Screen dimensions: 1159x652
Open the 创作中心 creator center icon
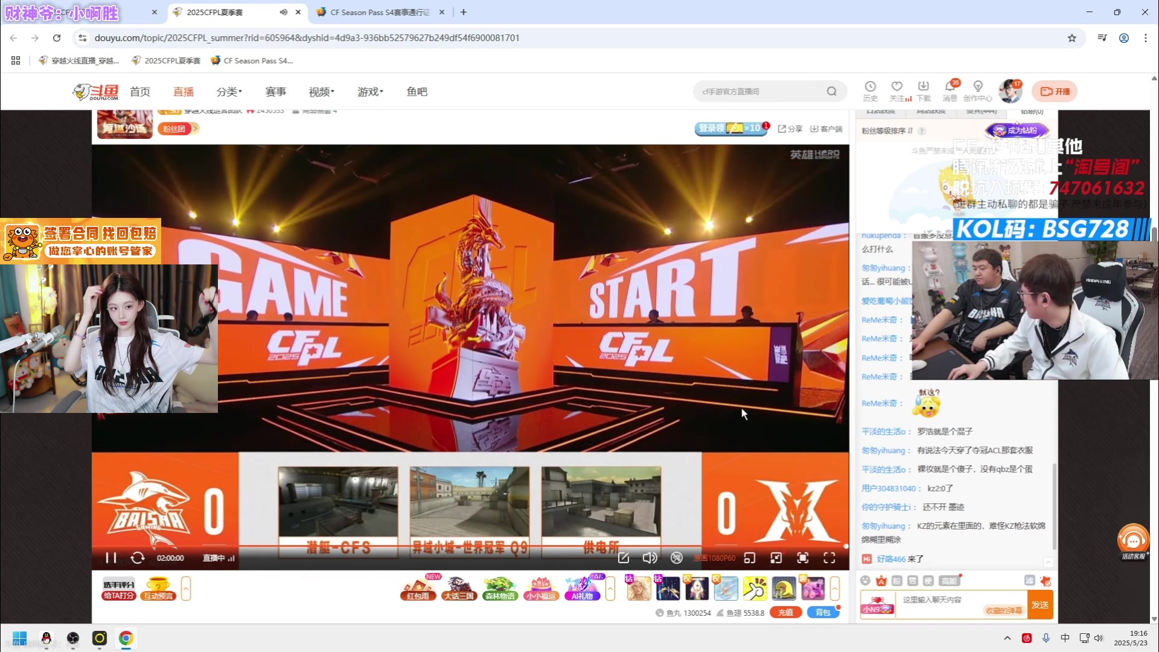click(978, 91)
